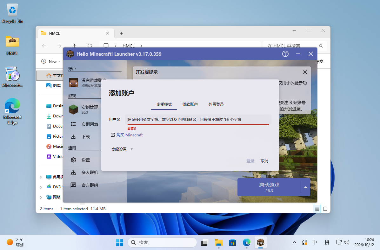Open the New dropdown in File Explorer
The image size is (380, 250).
pos(51,62)
